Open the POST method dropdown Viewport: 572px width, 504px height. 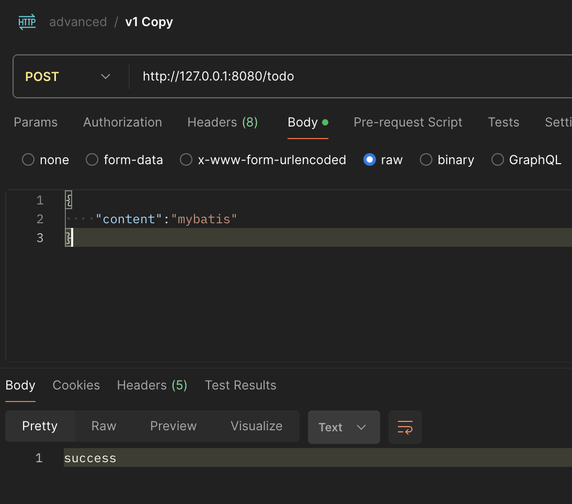pos(68,76)
